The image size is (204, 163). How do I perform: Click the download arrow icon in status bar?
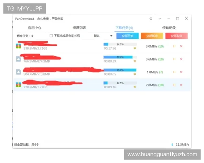[x=172, y=145]
